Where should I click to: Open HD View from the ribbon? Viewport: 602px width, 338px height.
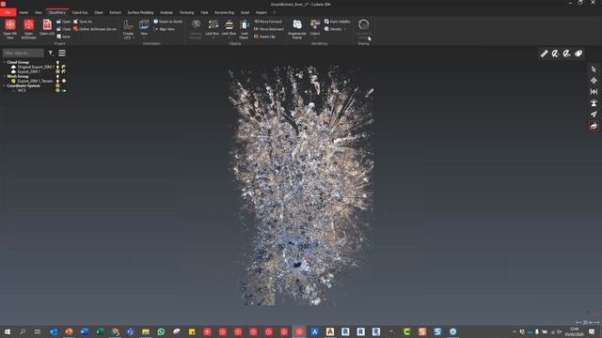click(10, 29)
